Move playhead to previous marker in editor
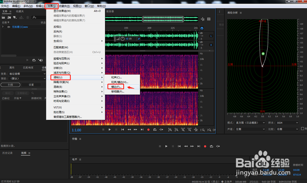Screen dimensions: 307x183 point(122,129)
